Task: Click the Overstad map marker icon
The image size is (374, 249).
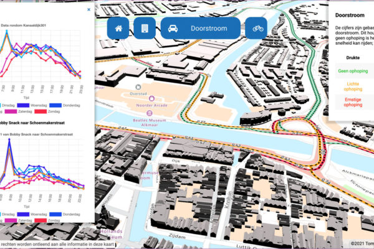Action: (138, 87)
